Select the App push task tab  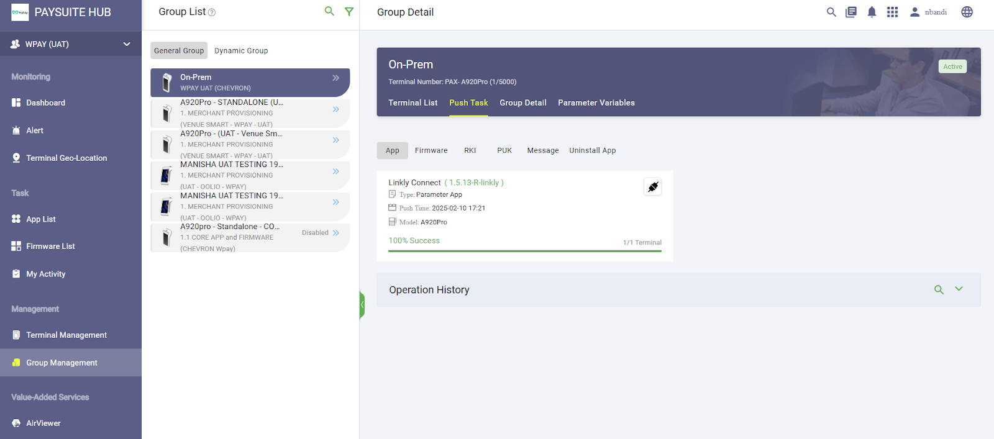coord(393,150)
